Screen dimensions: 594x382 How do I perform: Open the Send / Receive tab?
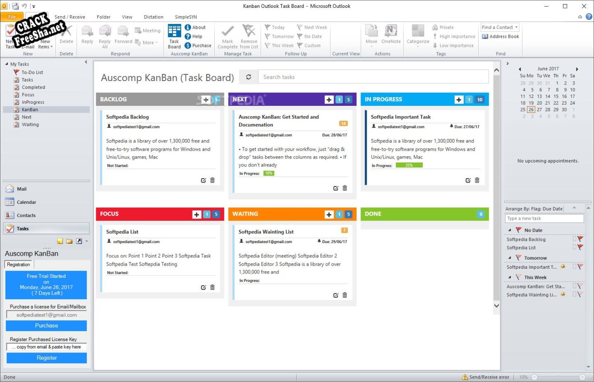(70, 17)
